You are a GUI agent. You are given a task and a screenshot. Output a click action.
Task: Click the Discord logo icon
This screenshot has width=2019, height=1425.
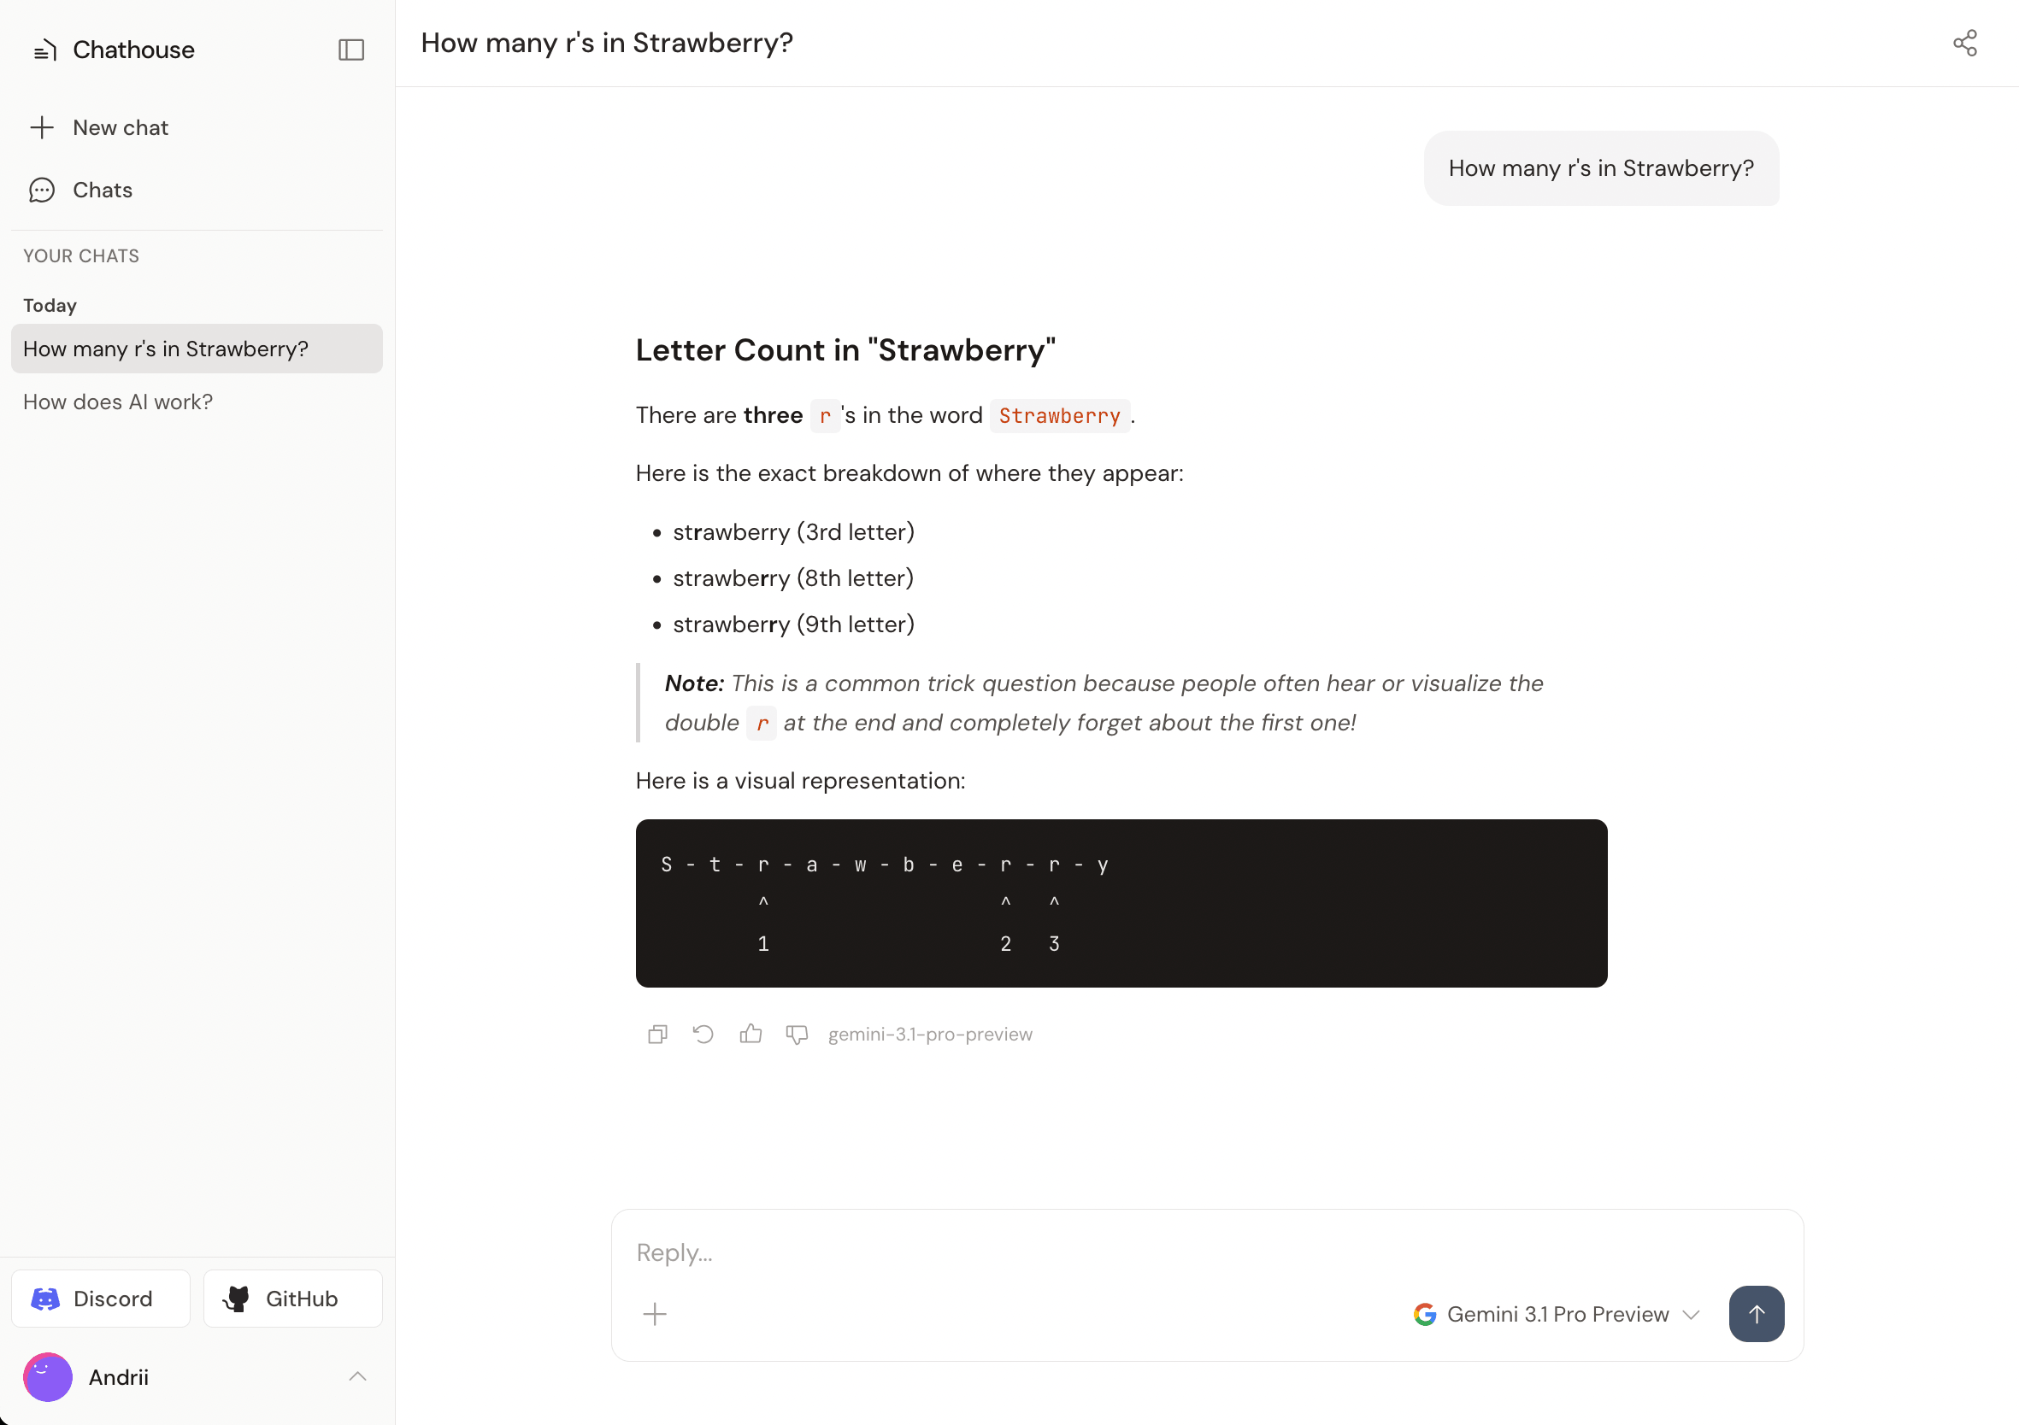pos(45,1299)
